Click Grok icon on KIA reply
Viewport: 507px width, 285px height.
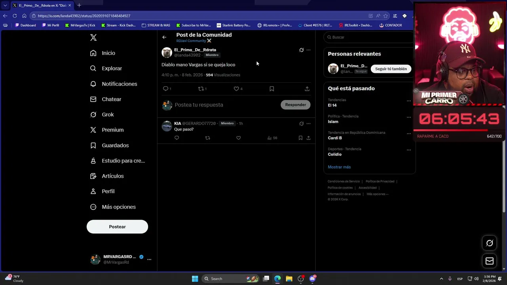301,123
